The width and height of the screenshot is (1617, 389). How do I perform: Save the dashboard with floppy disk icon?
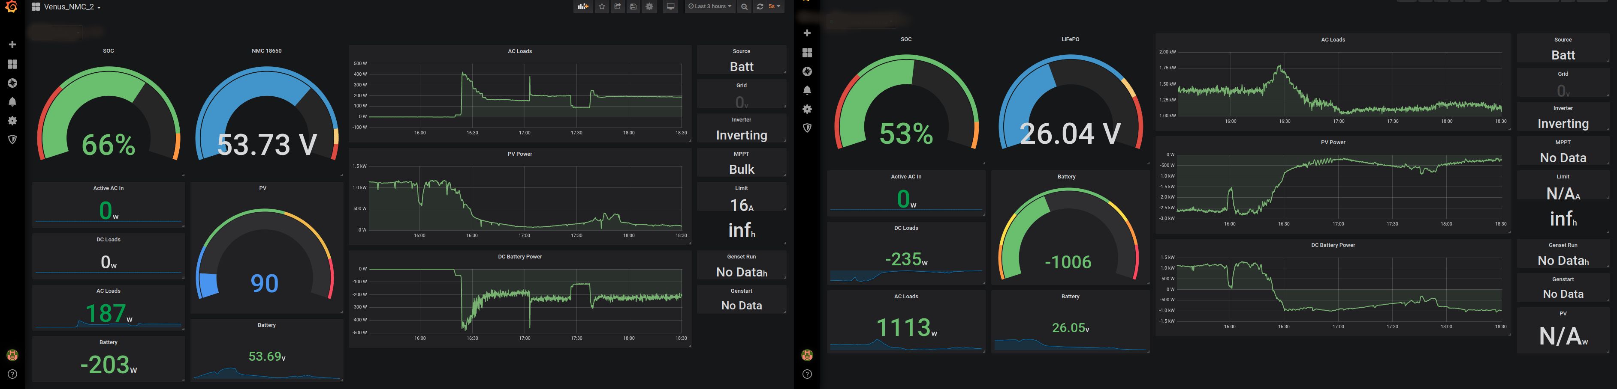point(634,7)
